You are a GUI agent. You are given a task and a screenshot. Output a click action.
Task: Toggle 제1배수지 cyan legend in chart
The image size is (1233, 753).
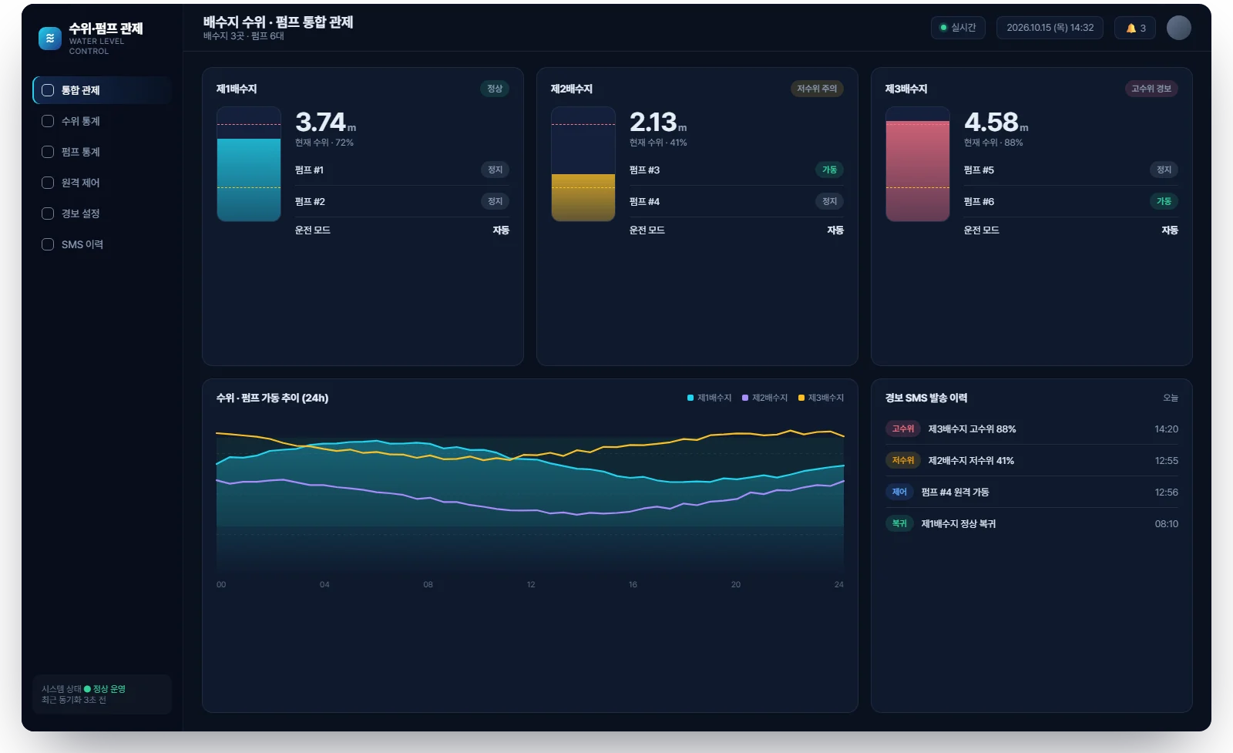click(709, 398)
